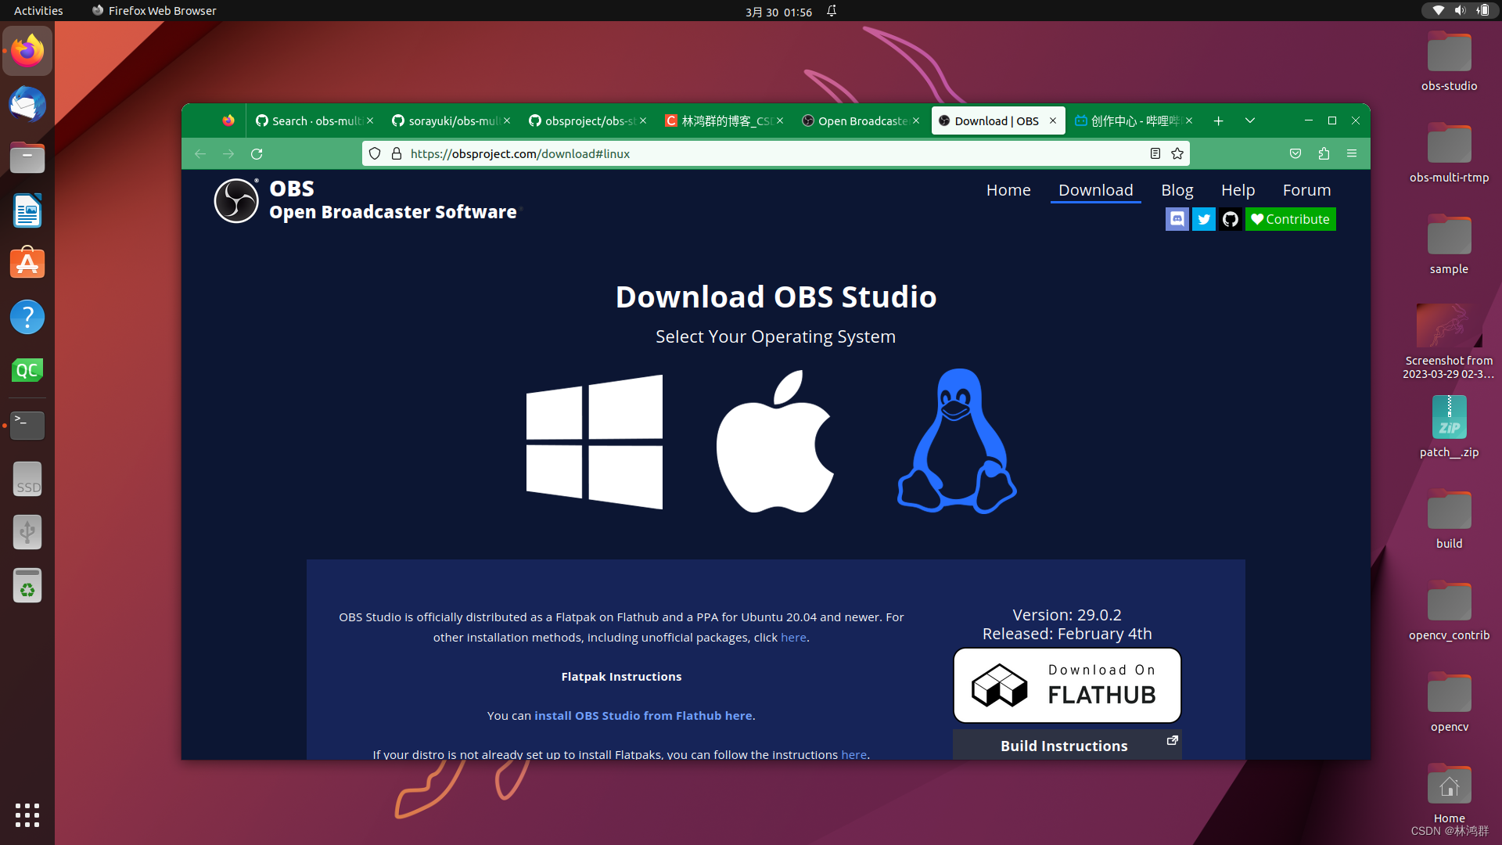This screenshot has width=1502, height=845.
Task: Select obs-studio folder on desktop
Action: click(x=1449, y=61)
